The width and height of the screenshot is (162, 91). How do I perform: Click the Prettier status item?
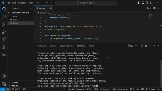click(151, 89)
